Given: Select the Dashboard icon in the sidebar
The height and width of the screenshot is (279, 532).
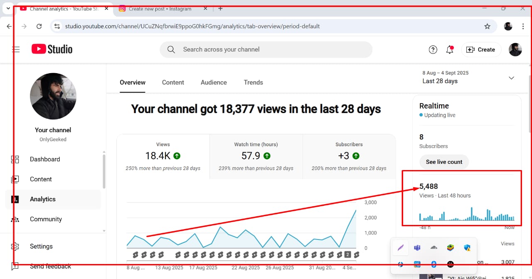Looking at the screenshot, I should point(15,159).
